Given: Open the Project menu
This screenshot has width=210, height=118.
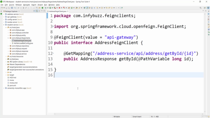Looking at the screenshot, I should click(40, 5).
